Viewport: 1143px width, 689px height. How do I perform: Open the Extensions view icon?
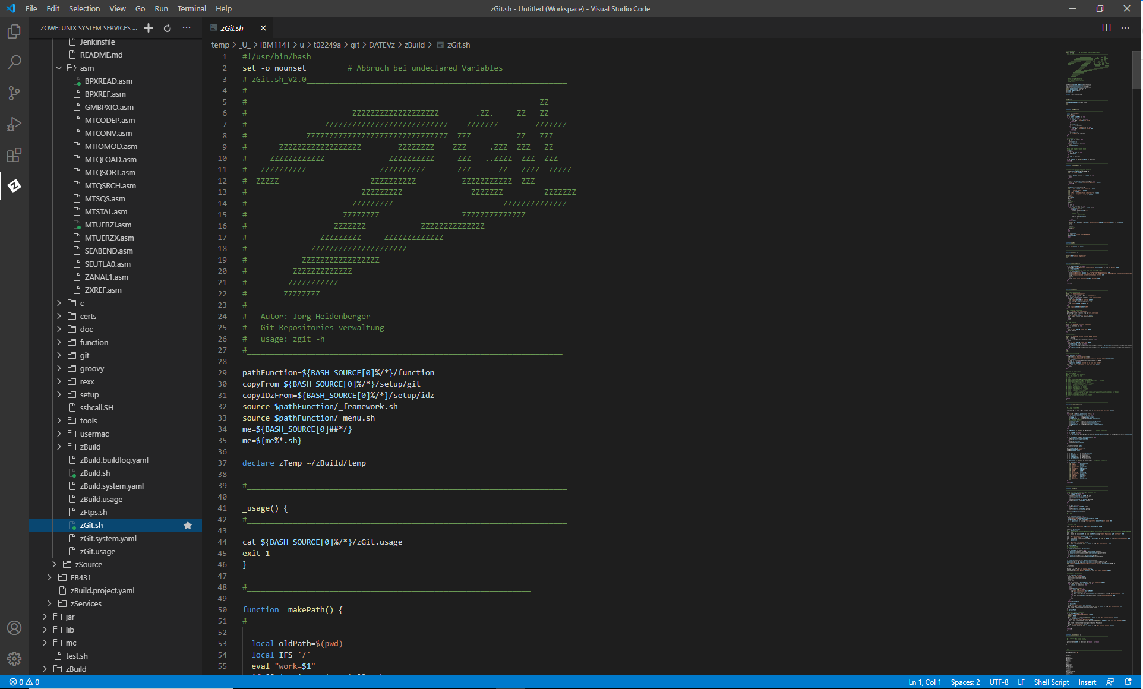[14, 155]
